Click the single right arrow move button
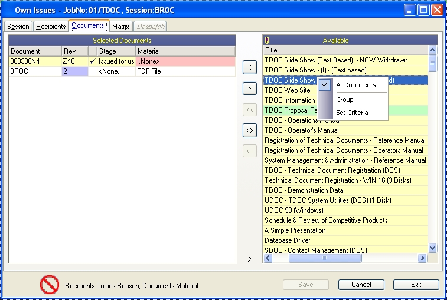The width and height of the screenshot is (447, 300). click(x=250, y=88)
